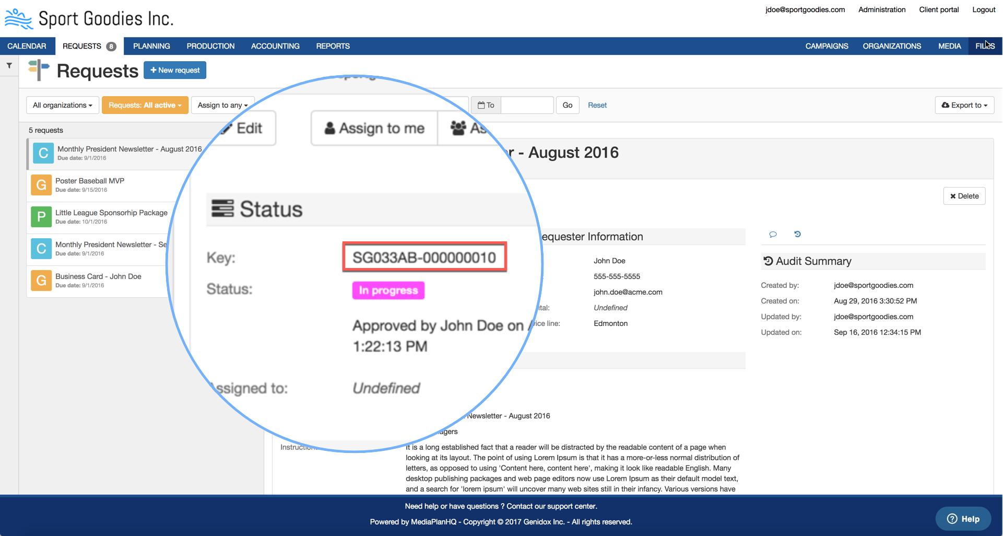Viewport: 1003px width, 536px height.
Task: Expand the Assign to any dropdown
Action: (222, 105)
